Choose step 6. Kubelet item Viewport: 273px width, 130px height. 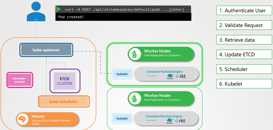tap(244, 84)
